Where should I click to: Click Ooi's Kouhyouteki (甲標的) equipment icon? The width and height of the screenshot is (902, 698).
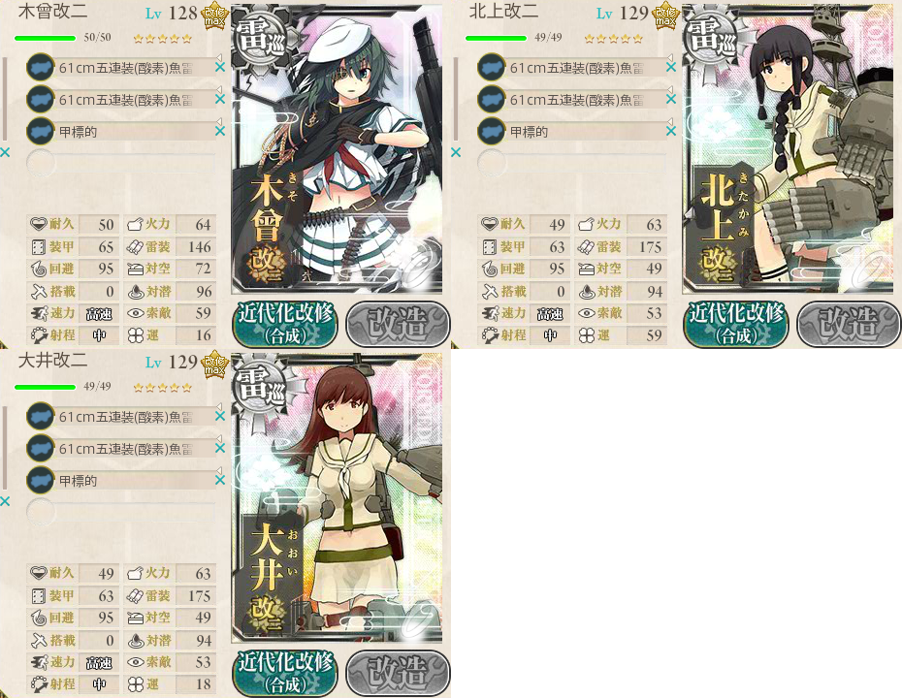(x=41, y=480)
